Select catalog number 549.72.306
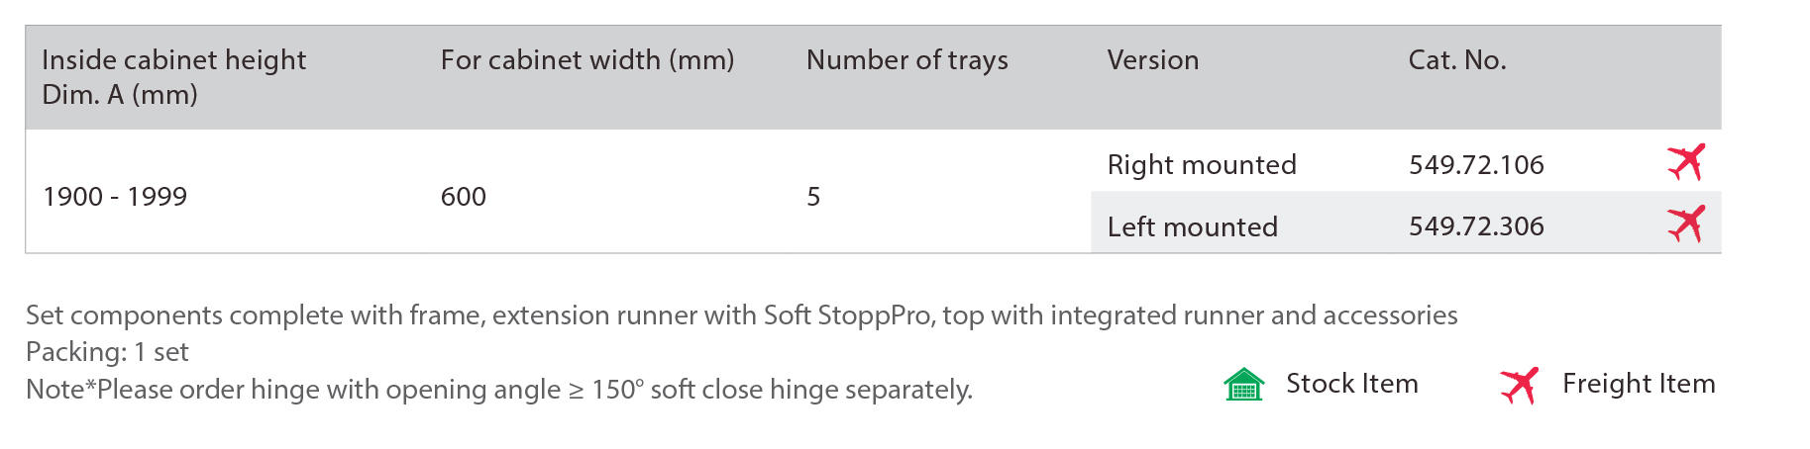 click(x=1476, y=225)
